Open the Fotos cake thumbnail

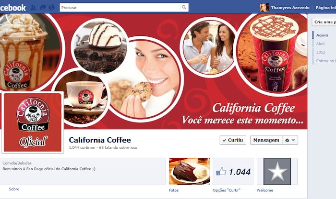tap(190, 171)
